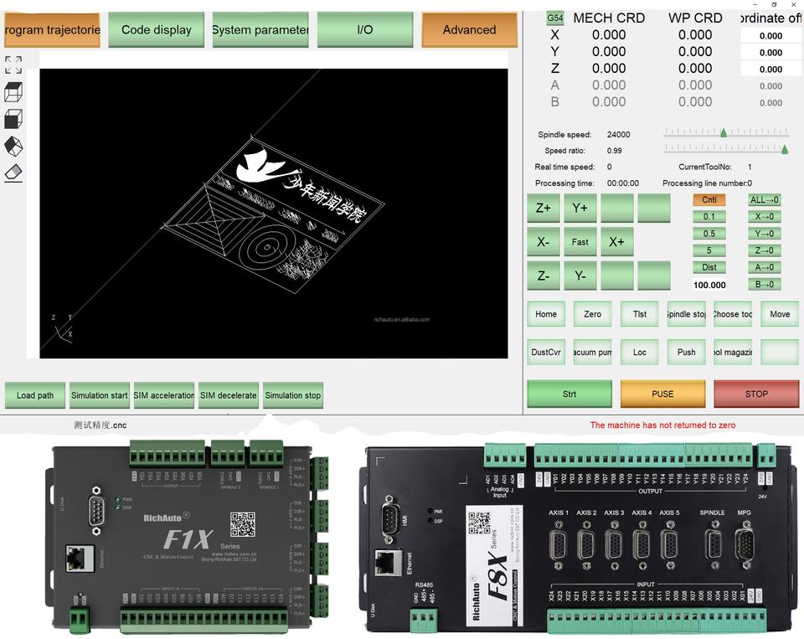Switch to the I/O tab
This screenshot has width=804, height=639.
coord(365,30)
